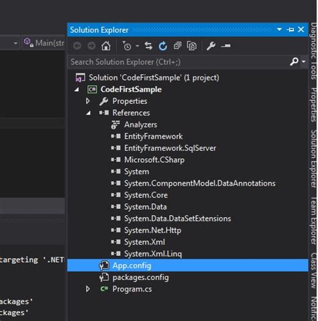Screen dimensions: 318x321
Task: Select the Analyzers item
Action: click(141, 125)
